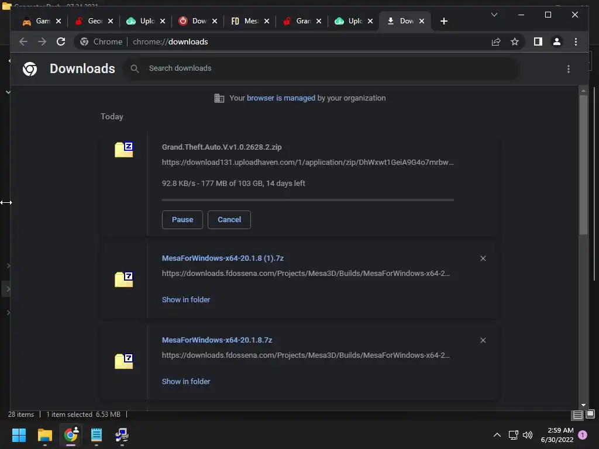The height and width of the screenshot is (449, 599).
Task: Open the Windows Start menu
Action: coord(19,435)
